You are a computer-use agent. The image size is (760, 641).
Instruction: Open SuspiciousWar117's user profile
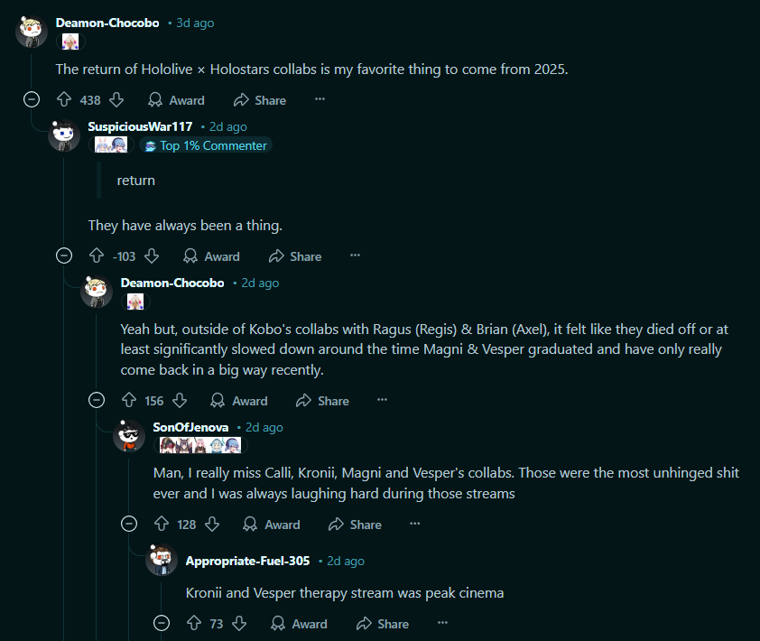coord(140,126)
